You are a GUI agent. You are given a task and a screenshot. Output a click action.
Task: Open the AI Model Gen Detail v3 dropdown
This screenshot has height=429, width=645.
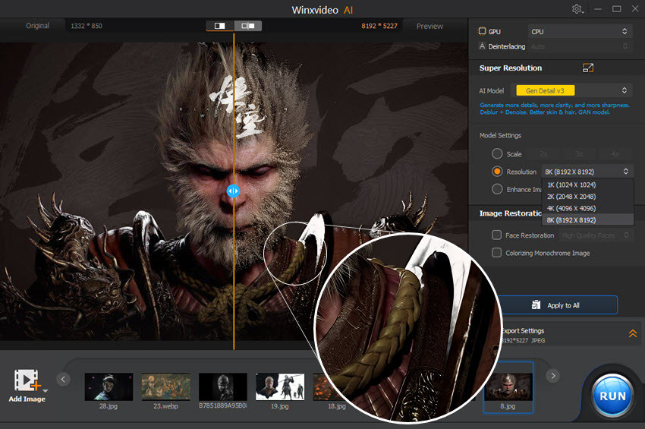tap(574, 90)
